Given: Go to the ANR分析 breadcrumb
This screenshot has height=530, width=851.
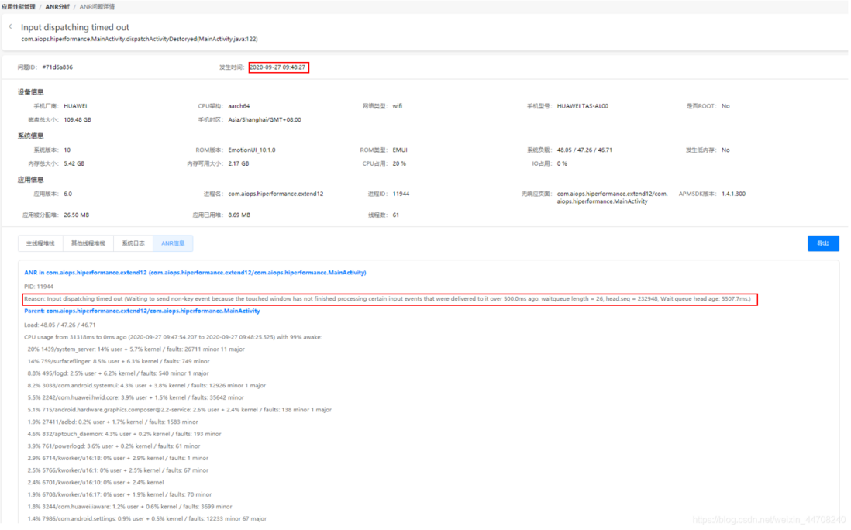Looking at the screenshot, I should point(57,6).
